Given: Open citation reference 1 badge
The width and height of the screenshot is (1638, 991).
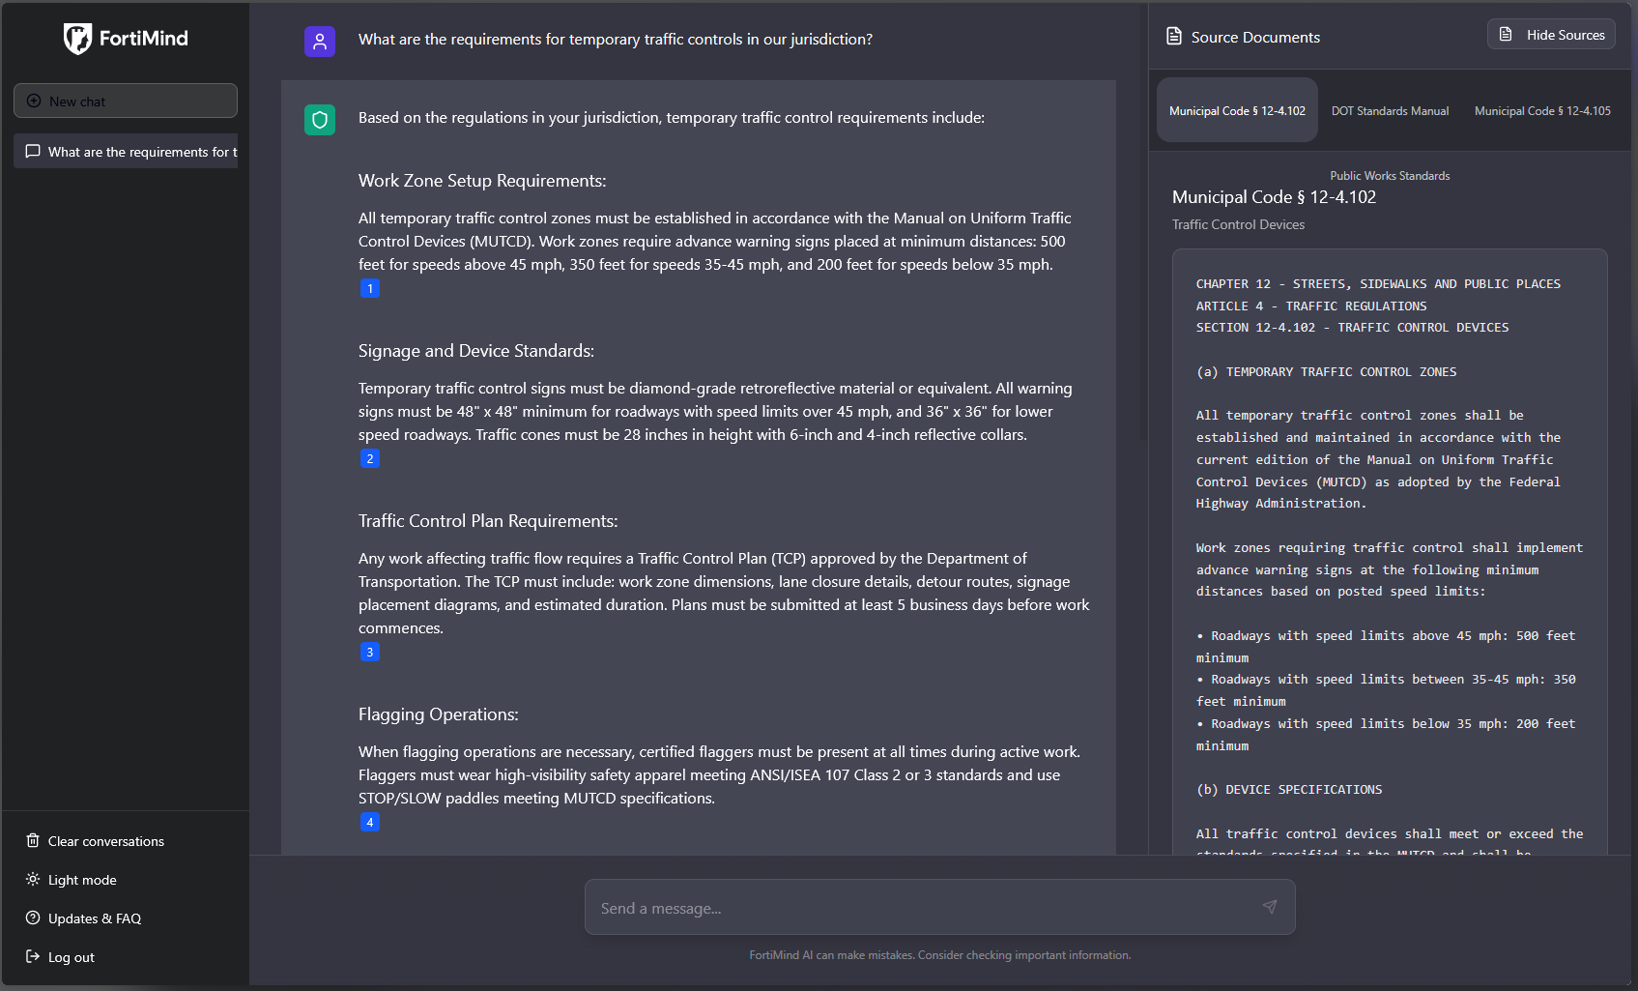Looking at the screenshot, I should pos(369,288).
